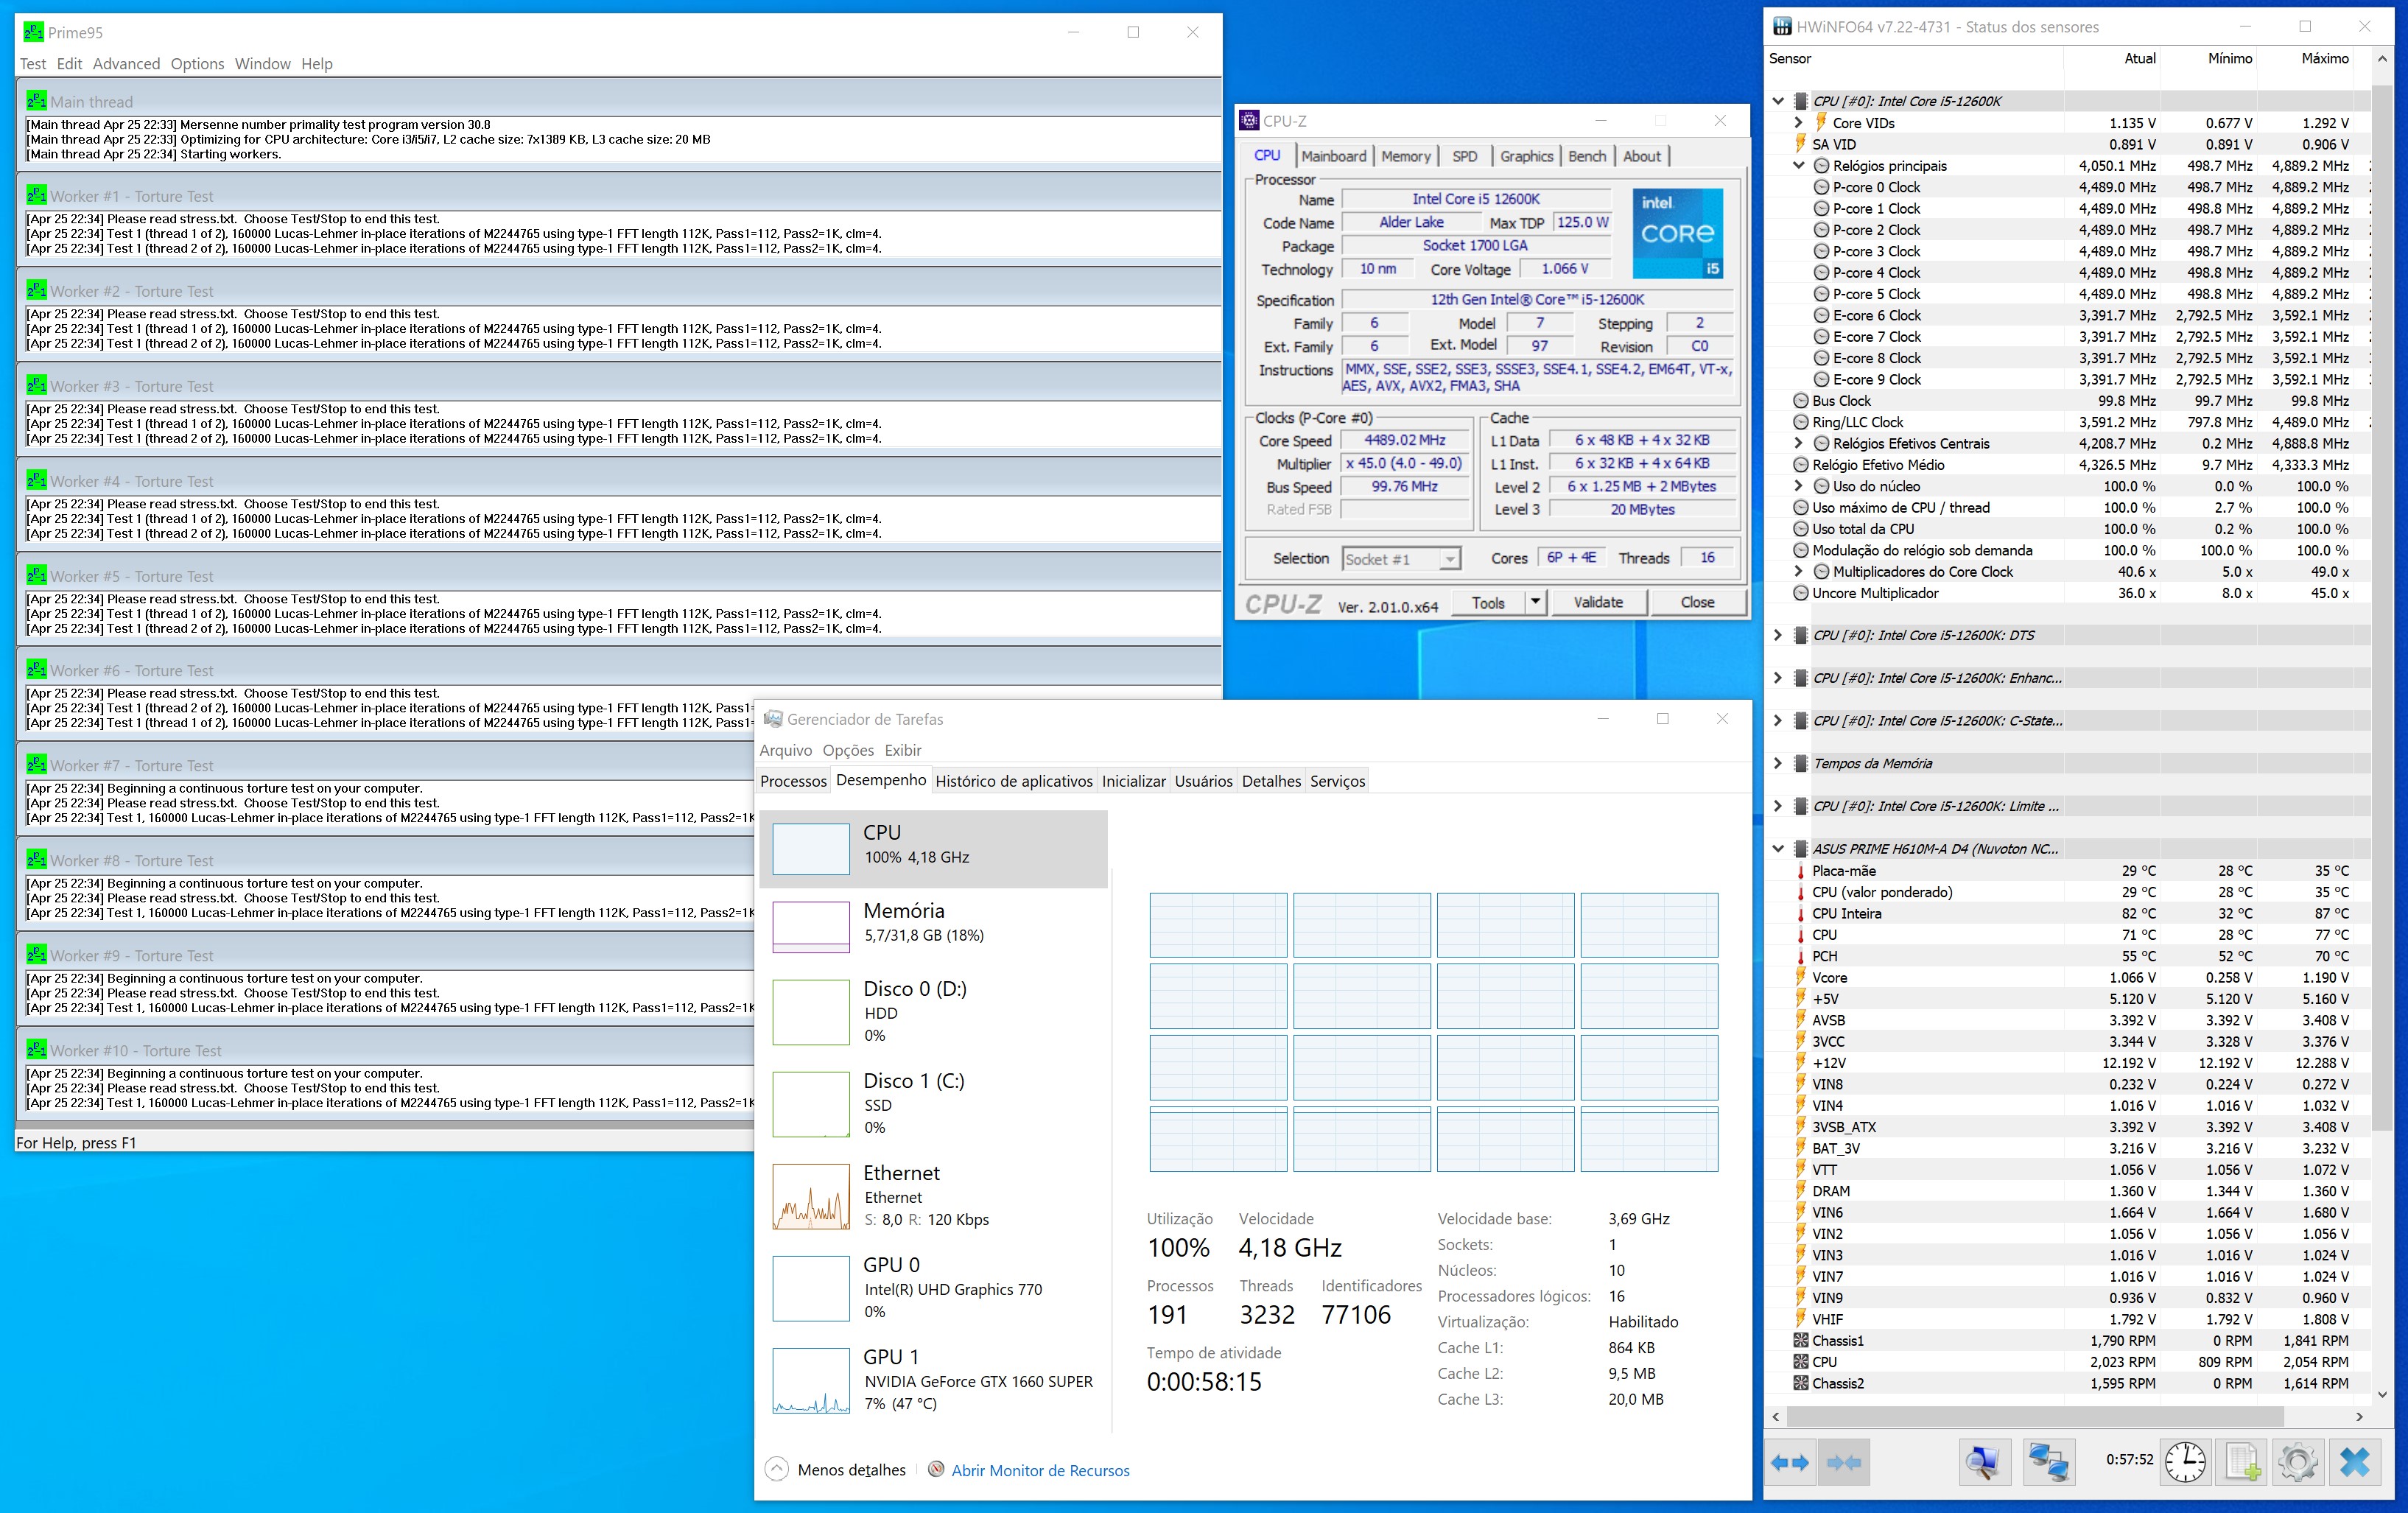Click the Prime95 title bar app icon
2408x1513 pixels.
pyautogui.click(x=33, y=32)
